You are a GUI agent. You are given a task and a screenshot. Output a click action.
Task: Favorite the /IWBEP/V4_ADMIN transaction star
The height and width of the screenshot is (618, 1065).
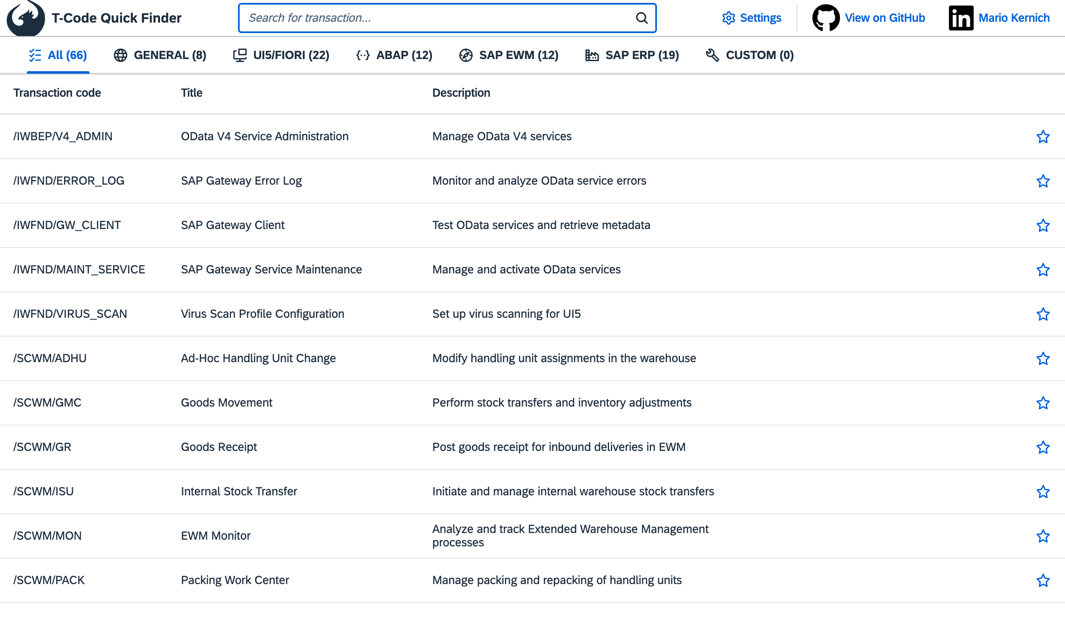(1043, 136)
